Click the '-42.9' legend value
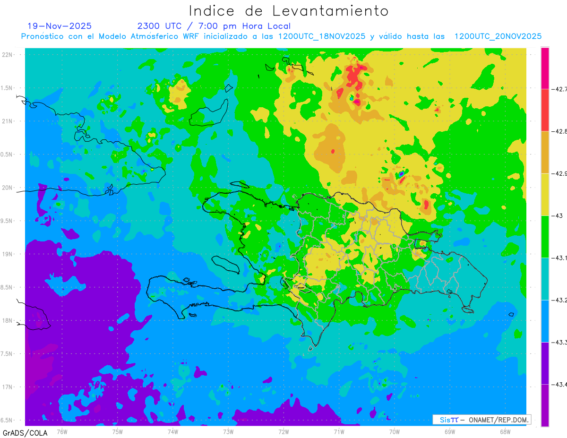The height and width of the screenshot is (438, 567). [559, 173]
